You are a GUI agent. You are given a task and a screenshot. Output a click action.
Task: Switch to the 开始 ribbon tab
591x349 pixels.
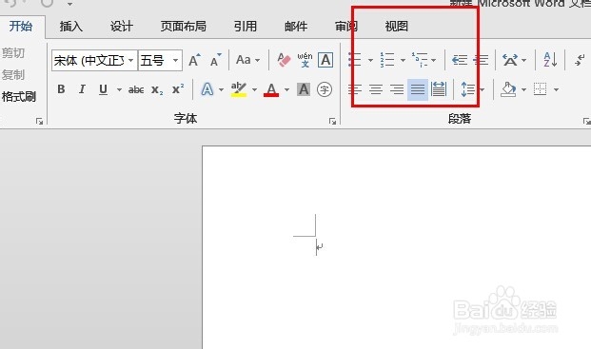coord(21,27)
